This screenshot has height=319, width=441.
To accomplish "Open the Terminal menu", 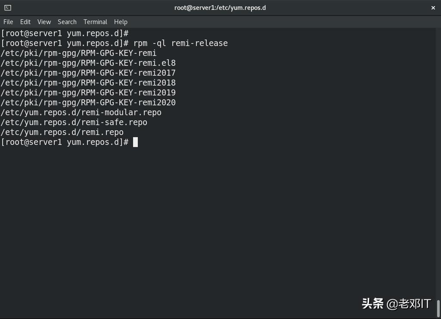I will click(95, 21).
